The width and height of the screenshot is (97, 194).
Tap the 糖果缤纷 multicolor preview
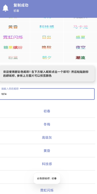coord(13,47)
